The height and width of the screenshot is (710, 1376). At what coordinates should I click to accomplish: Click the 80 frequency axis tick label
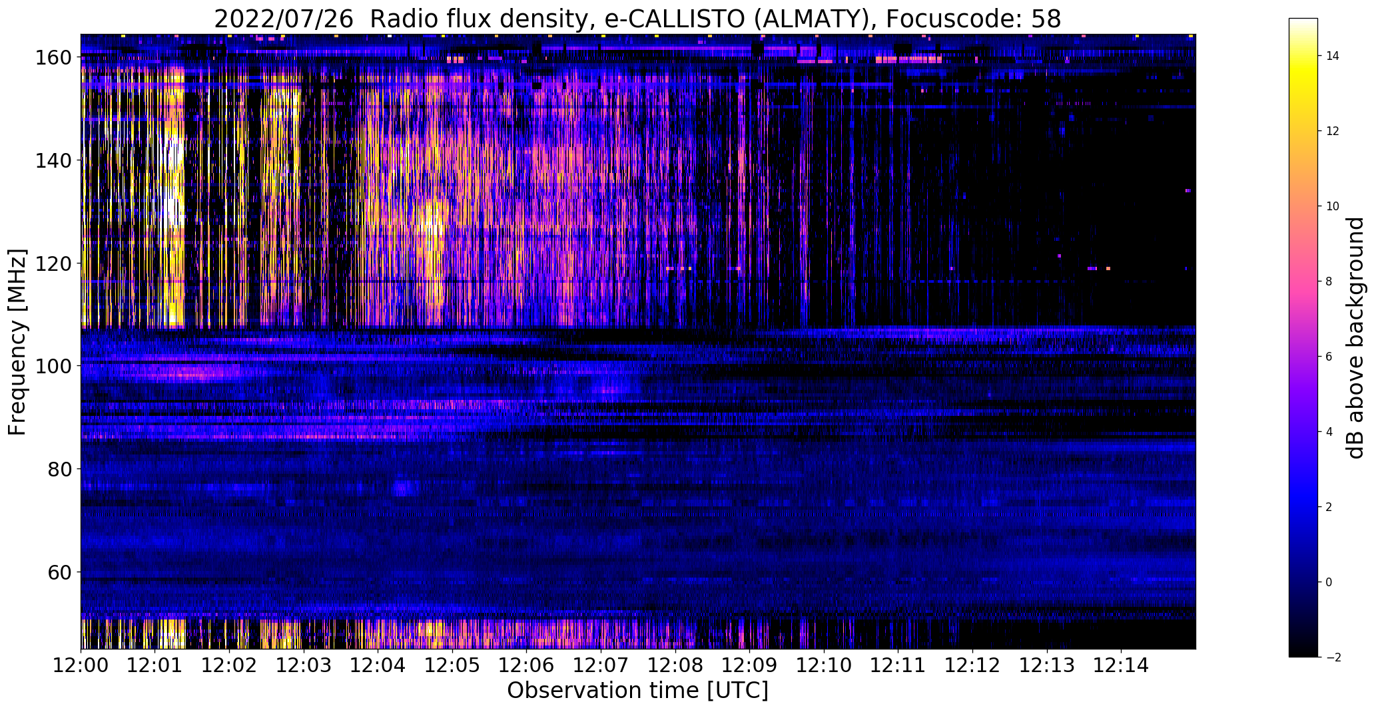[x=61, y=469]
